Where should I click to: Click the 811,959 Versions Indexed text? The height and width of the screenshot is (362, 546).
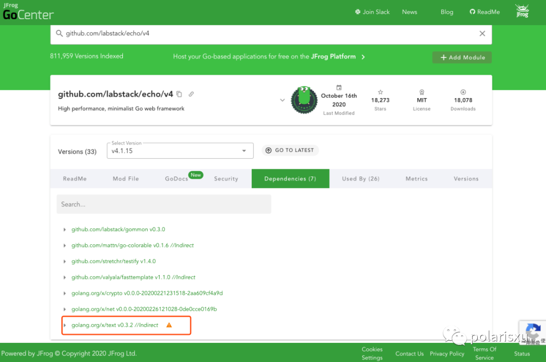[86, 56]
